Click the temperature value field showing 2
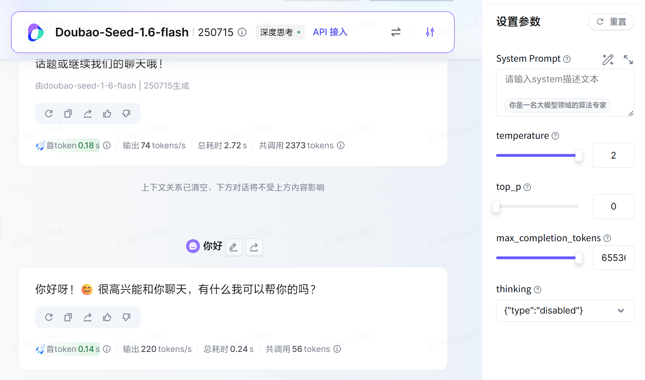This screenshot has width=645, height=380. coord(613,155)
